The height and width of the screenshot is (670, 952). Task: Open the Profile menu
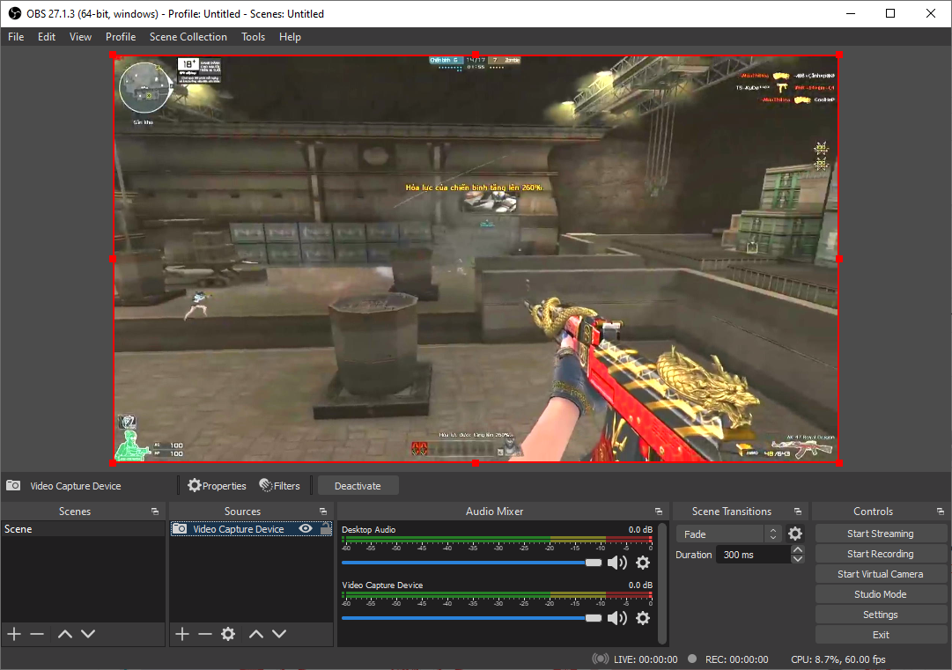(x=121, y=36)
